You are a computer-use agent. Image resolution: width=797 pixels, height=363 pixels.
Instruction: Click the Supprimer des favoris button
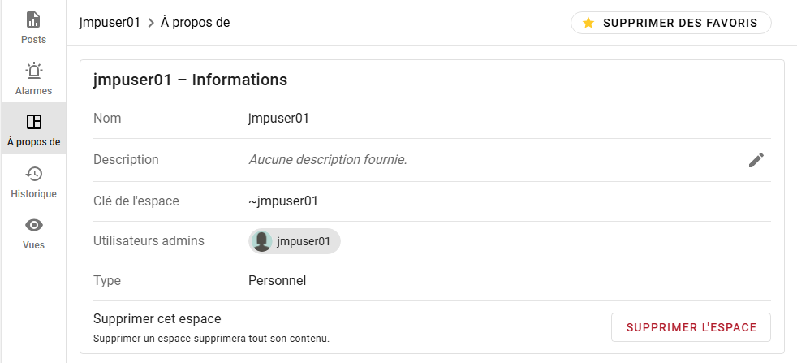coord(670,23)
